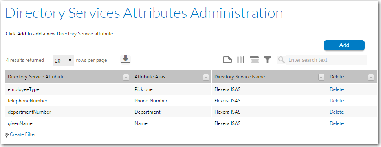This screenshot has height=147, width=381.
Task: Open the saved views folder icon
Action: coord(227,60)
